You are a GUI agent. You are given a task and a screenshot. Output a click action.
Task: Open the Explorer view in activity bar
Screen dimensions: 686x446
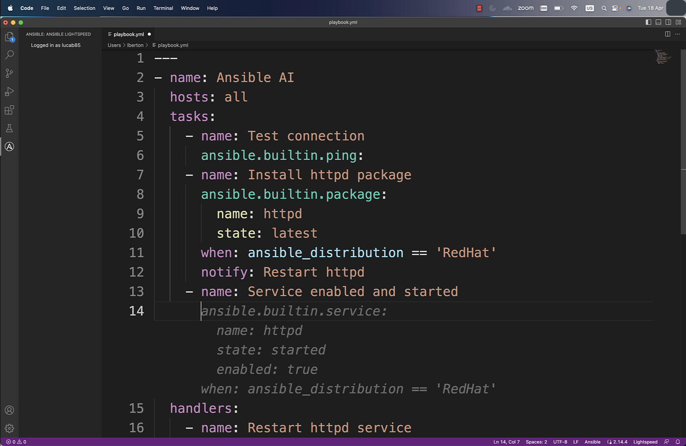[x=9, y=37]
